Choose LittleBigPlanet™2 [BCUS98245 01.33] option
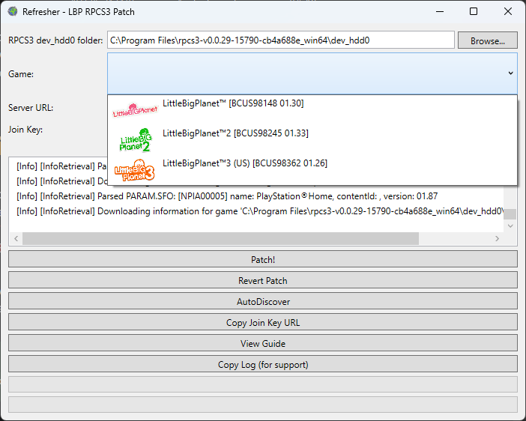The height and width of the screenshot is (421, 526). [312, 139]
